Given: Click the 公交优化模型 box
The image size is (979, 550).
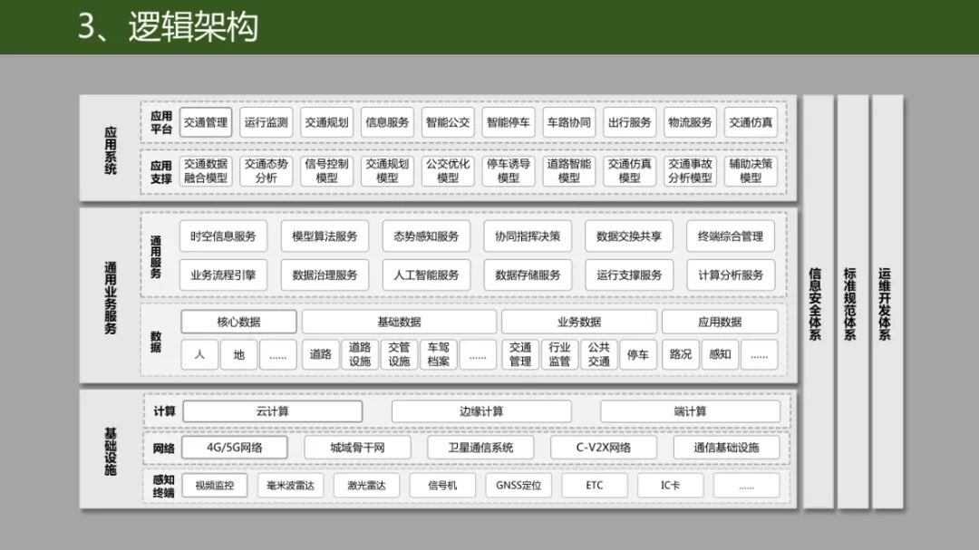Looking at the screenshot, I should (450, 170).
